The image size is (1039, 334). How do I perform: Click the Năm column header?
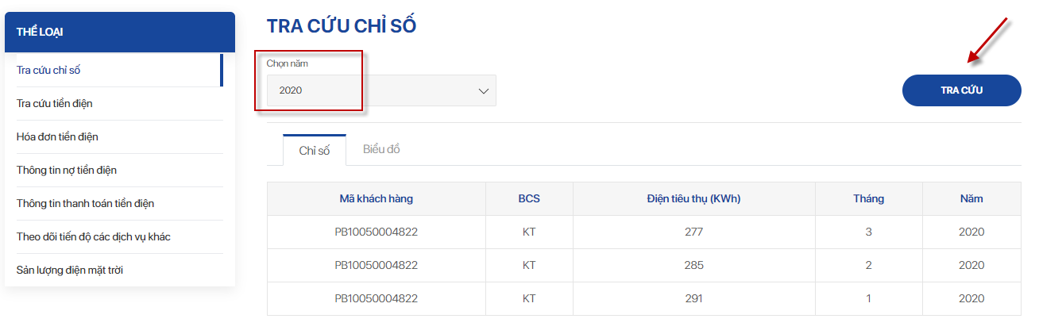click(971, 199)
